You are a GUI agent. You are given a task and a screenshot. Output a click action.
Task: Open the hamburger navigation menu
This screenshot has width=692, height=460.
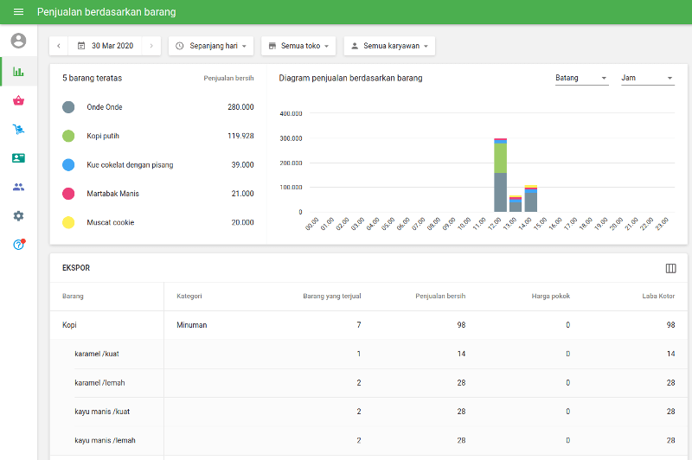[x=18, y=12]
